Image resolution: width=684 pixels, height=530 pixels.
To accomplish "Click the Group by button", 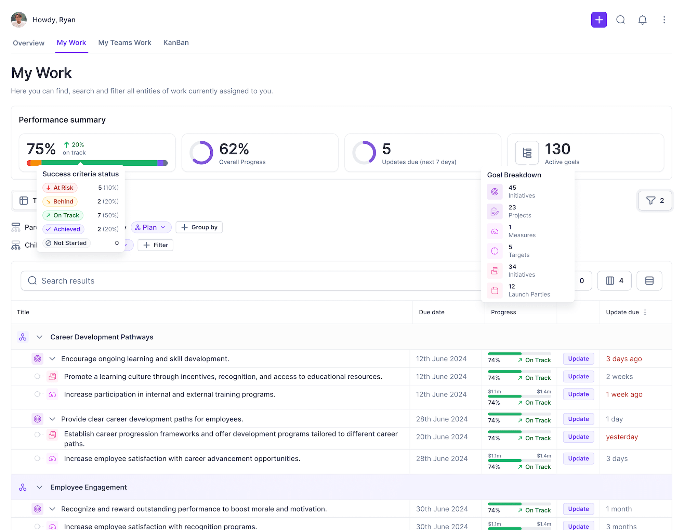I will 199,227.
